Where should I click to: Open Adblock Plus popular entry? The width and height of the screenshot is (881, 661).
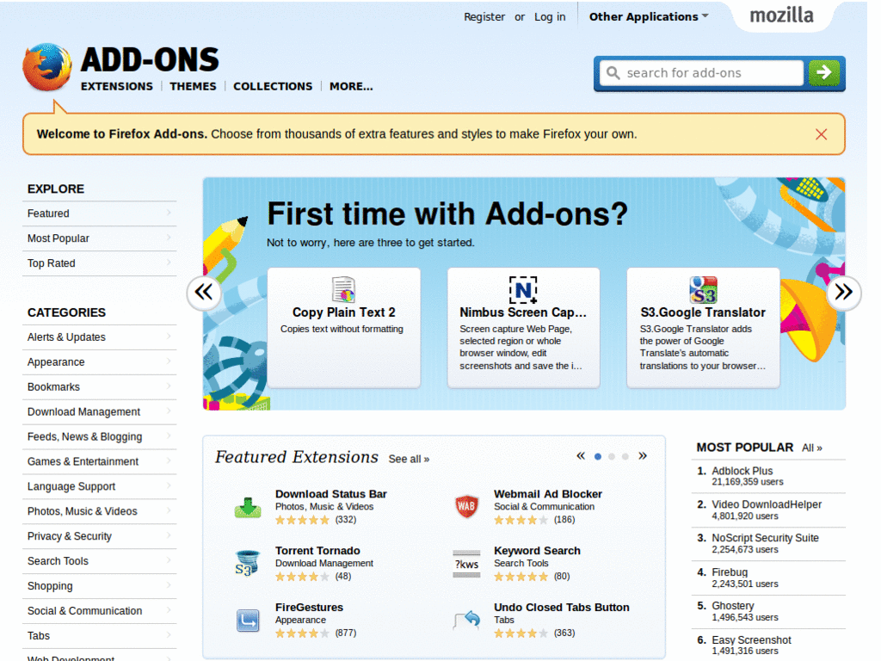tap(742, 471)
